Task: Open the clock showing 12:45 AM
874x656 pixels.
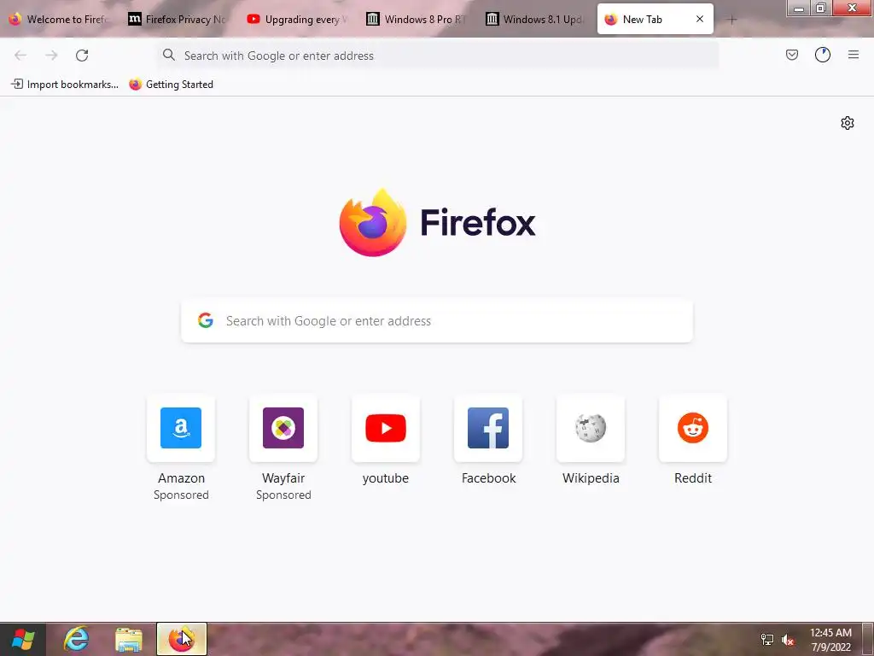Action: tap(830, 640)
